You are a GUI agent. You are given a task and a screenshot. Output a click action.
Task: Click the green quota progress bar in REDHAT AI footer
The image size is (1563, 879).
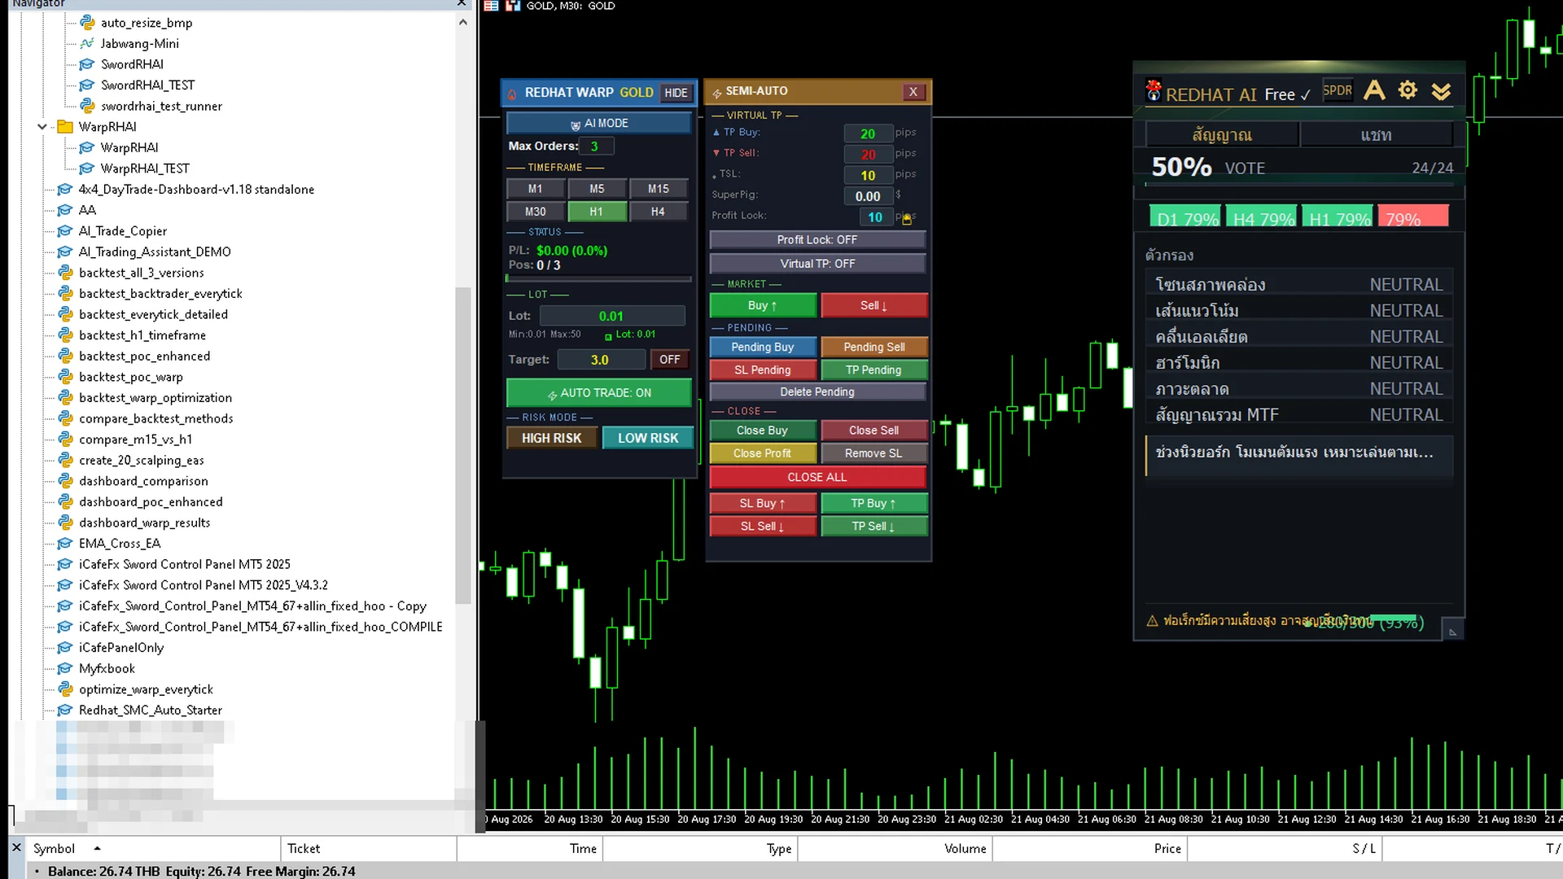click(x=1393, y=618)
